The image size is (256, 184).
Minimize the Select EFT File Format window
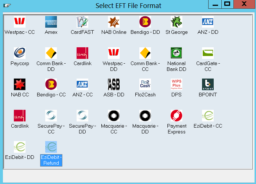215,4
